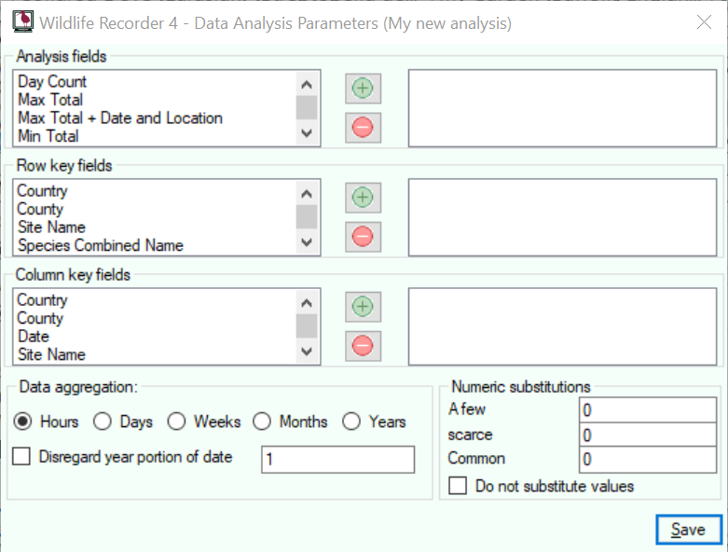728x552 pixels.
Task: Select Max Total analysis field
Action: coord(156,100)
